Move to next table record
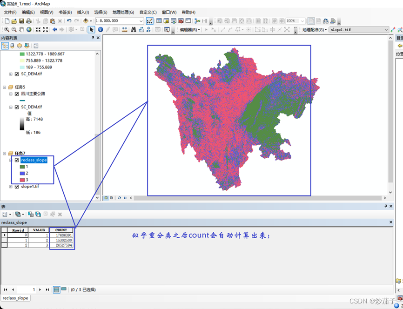Screen dimensions: 403x309 pos(40,290)
